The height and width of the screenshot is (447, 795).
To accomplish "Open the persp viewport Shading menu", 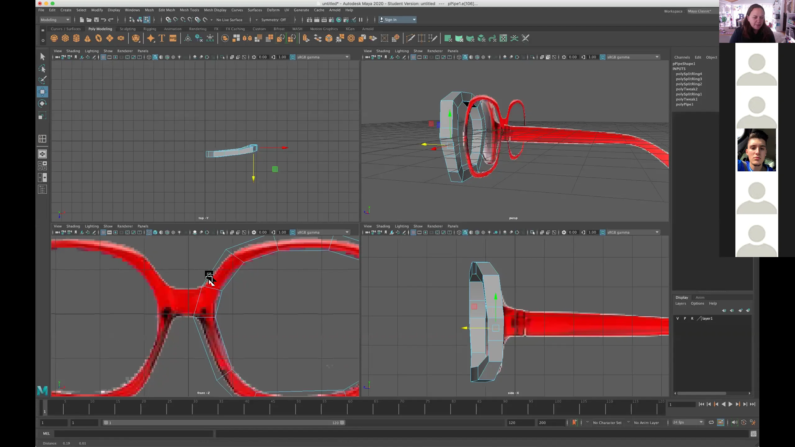I will coord(383,51).
